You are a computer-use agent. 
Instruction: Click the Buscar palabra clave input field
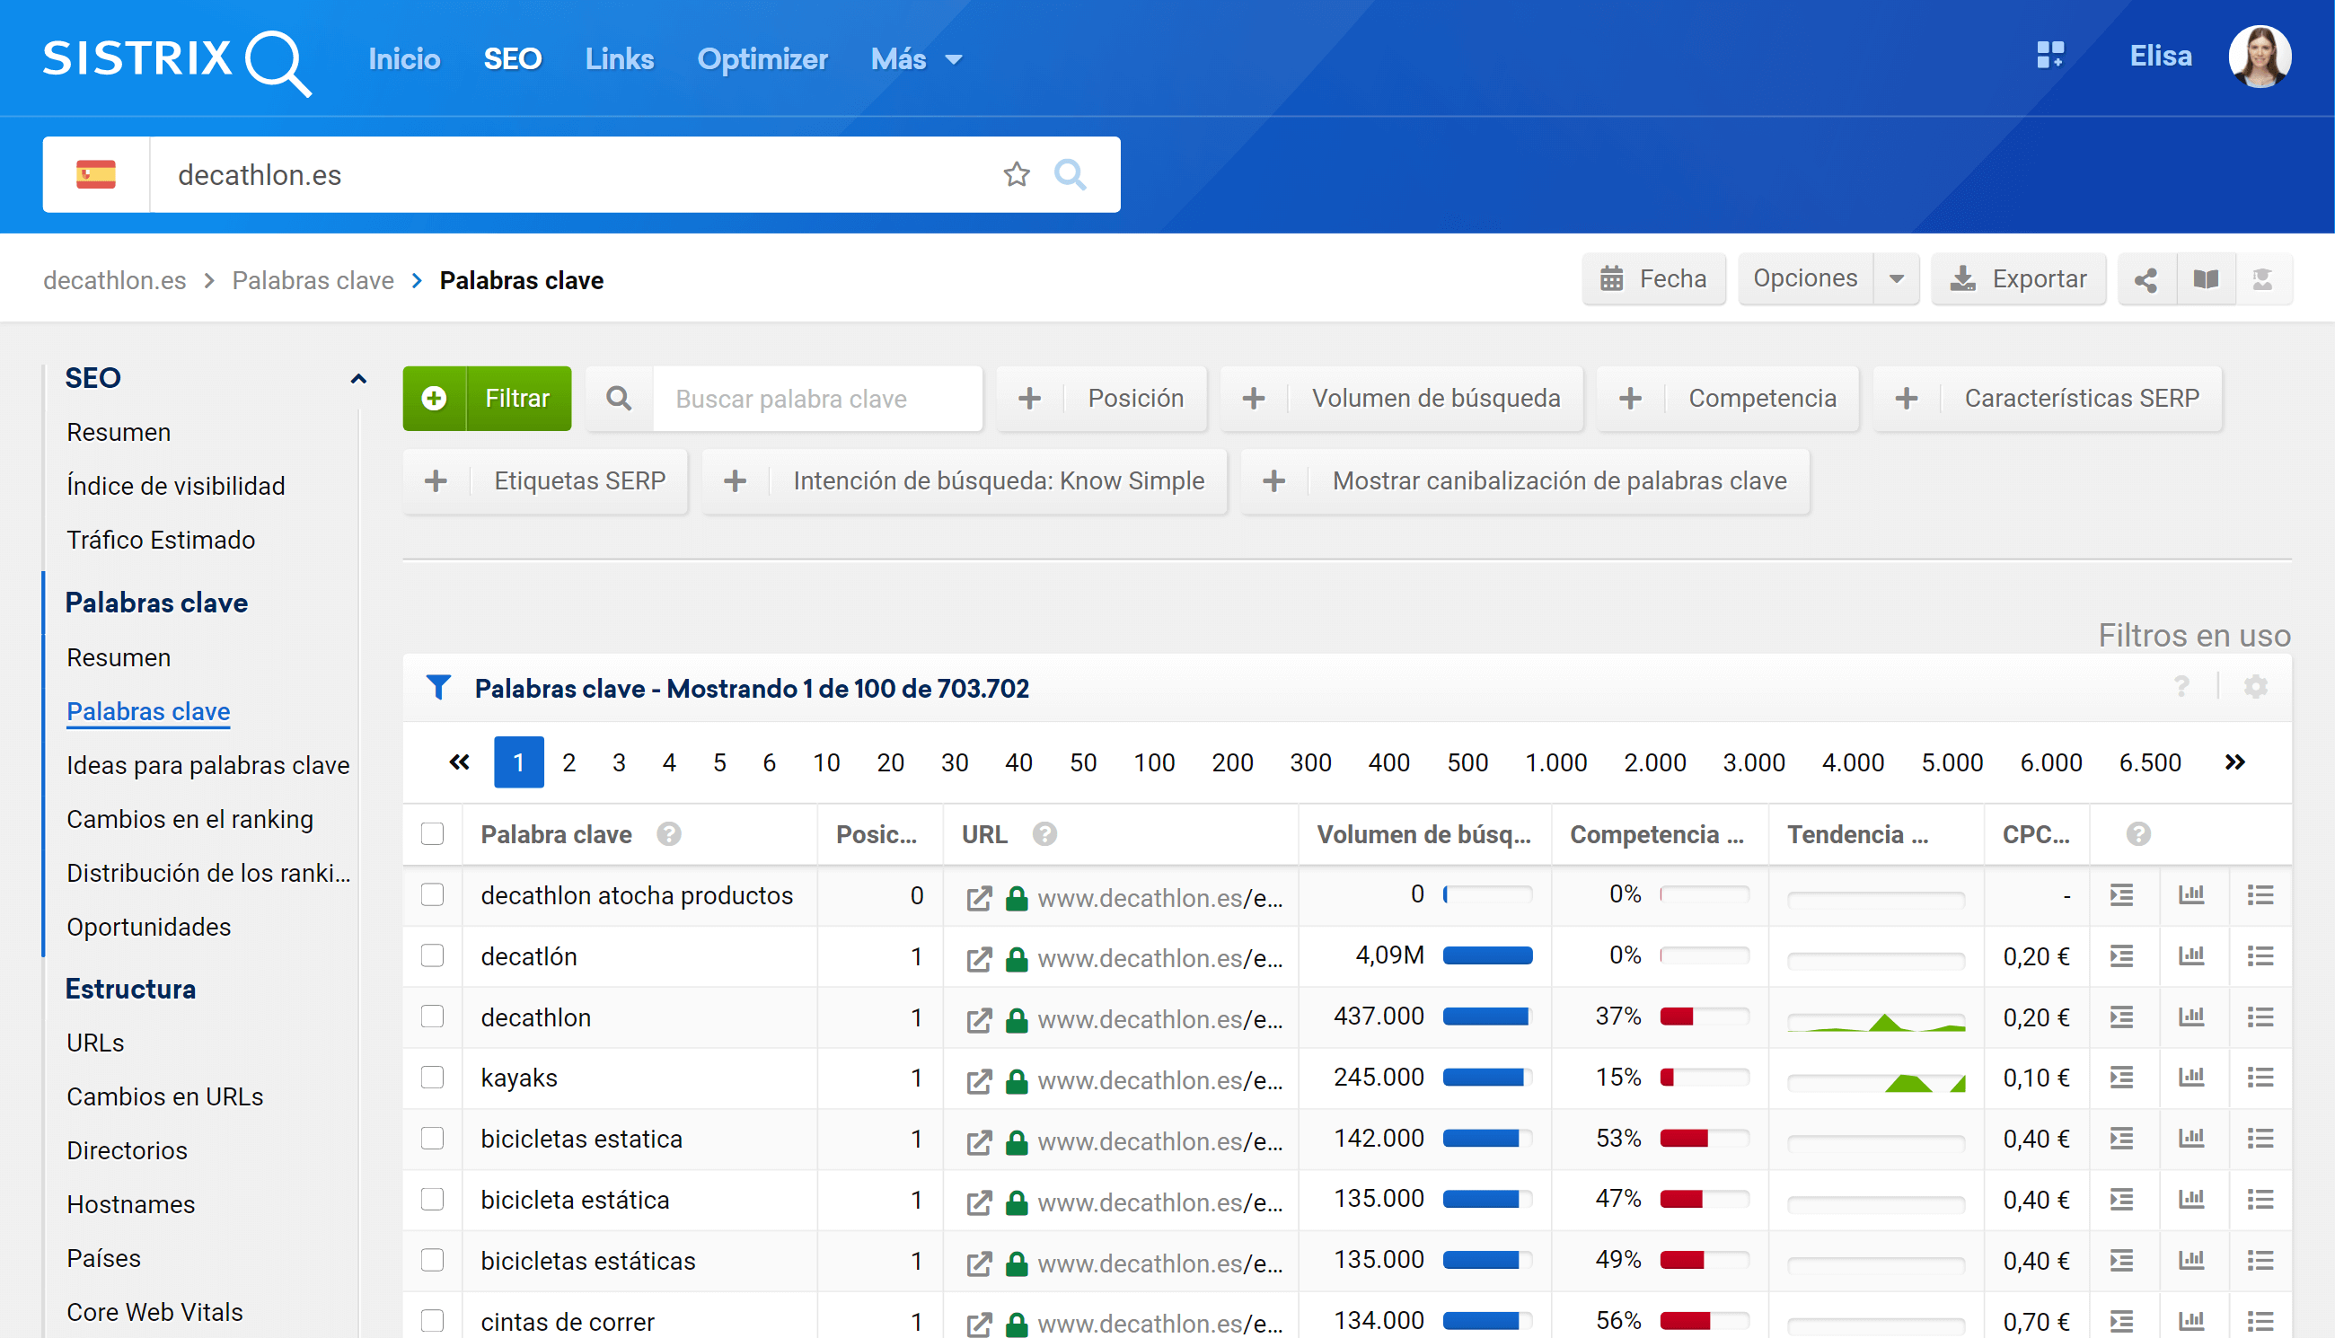tap(816, 399)
